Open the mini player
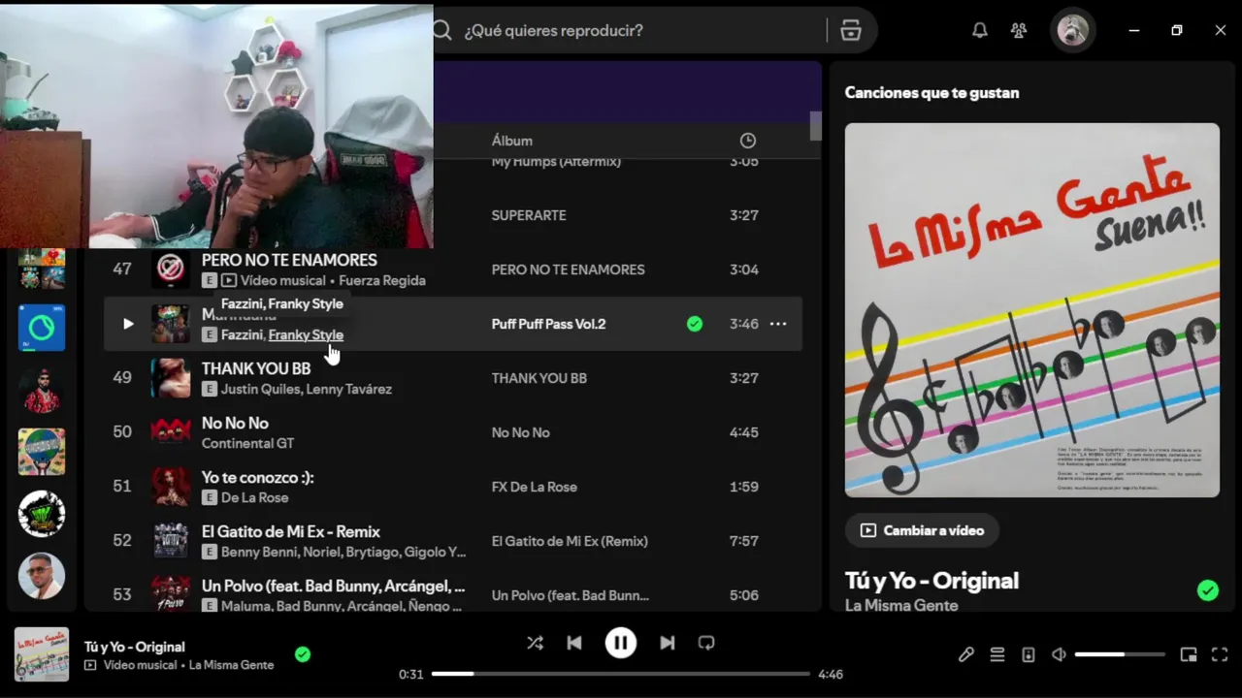 1189,654
